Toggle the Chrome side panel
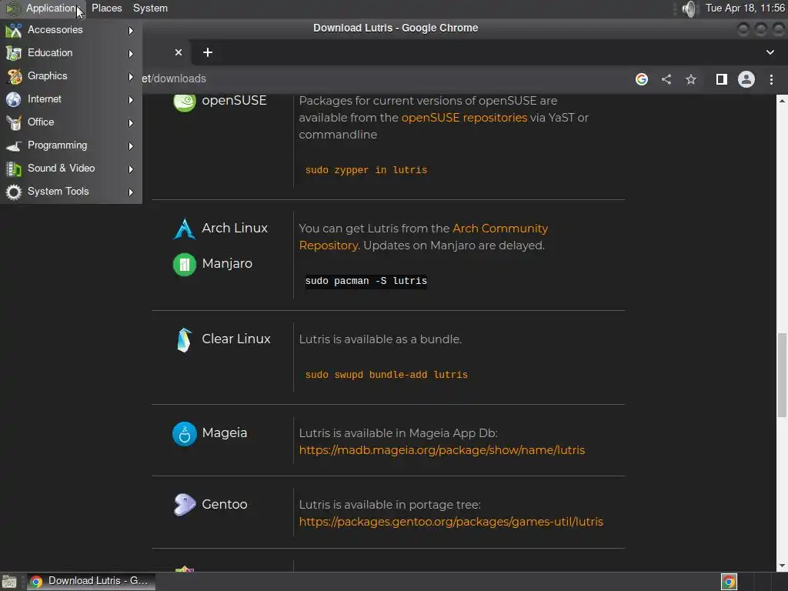Image resolution: width=788 pixels, height=591 pixels. [x=722, y=79]
